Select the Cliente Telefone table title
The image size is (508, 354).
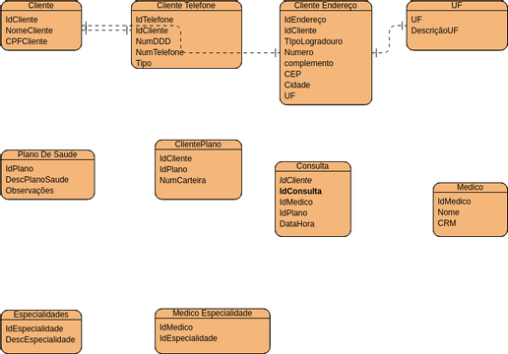(x=186, y=5)
